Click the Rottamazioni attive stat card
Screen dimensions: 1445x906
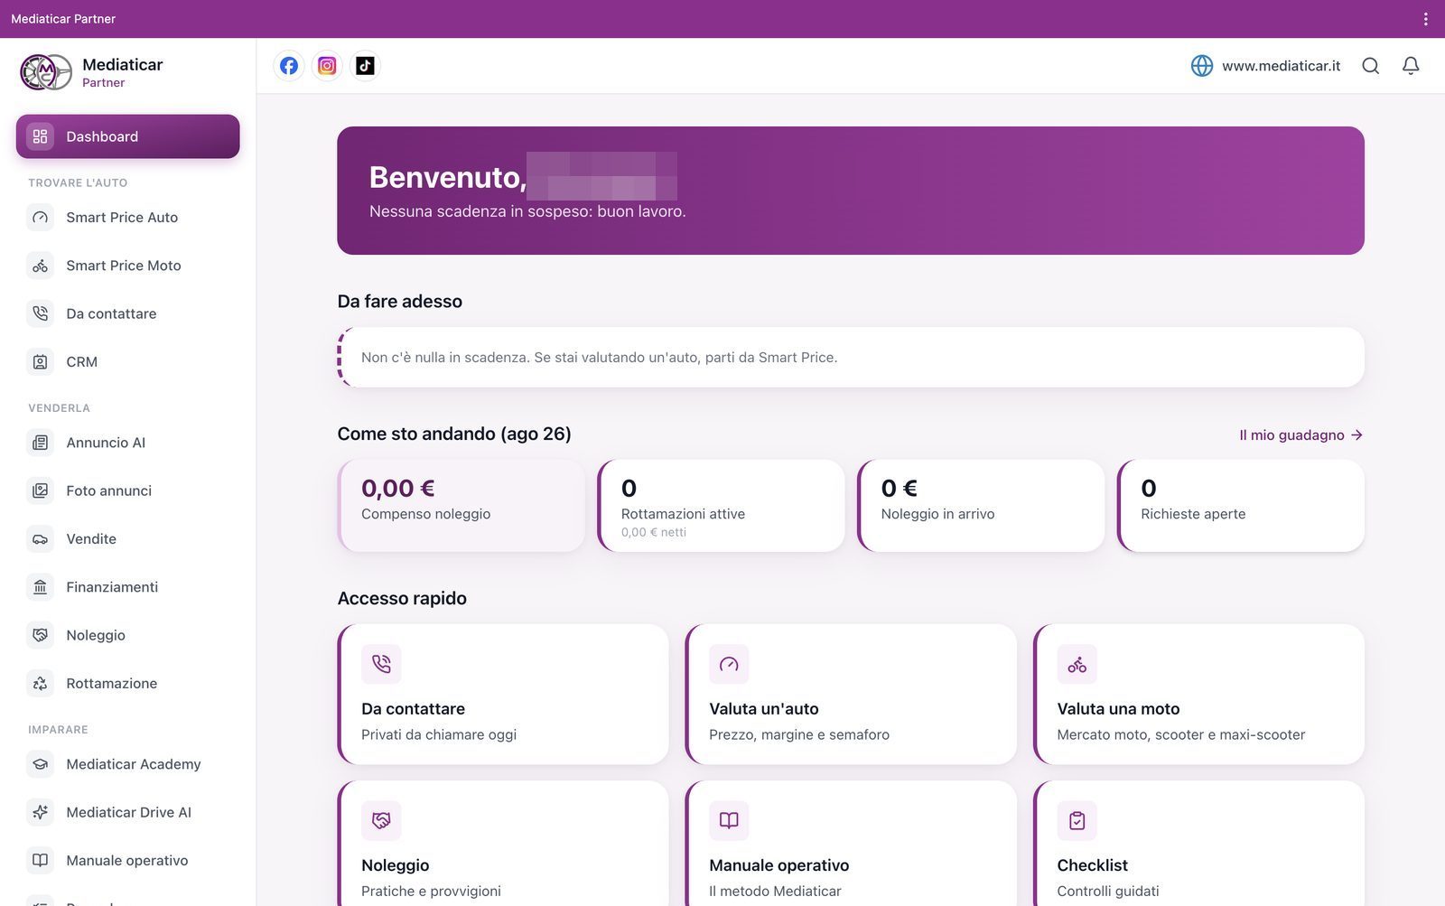[x=721, y=506]
